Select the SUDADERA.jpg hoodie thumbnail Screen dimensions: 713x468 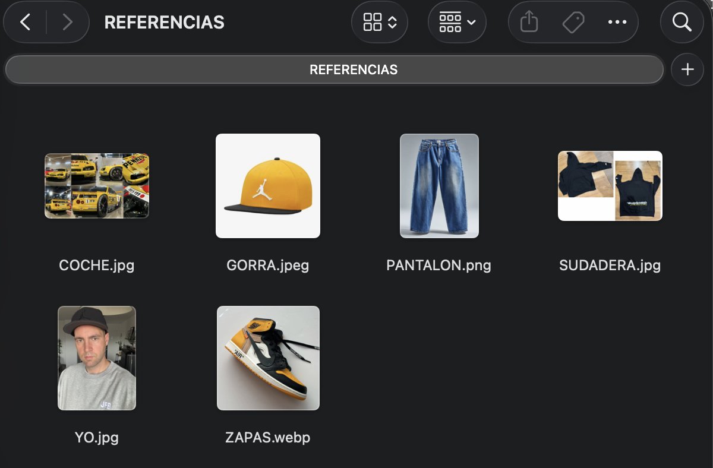point(610,186)
